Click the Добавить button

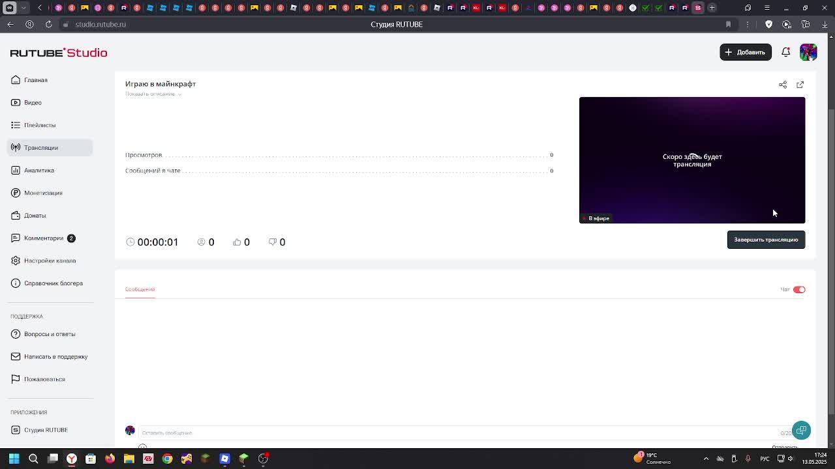[x=746, y=52]
